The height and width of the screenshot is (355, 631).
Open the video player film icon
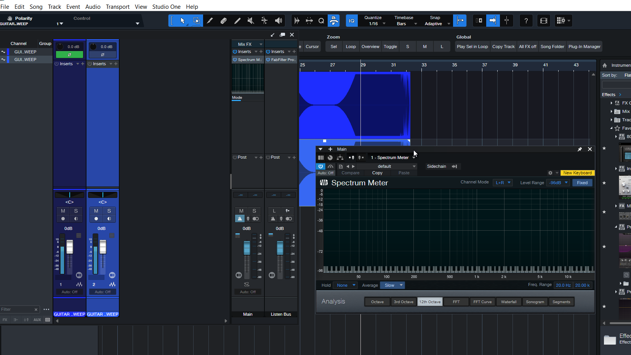coord(544,21)
